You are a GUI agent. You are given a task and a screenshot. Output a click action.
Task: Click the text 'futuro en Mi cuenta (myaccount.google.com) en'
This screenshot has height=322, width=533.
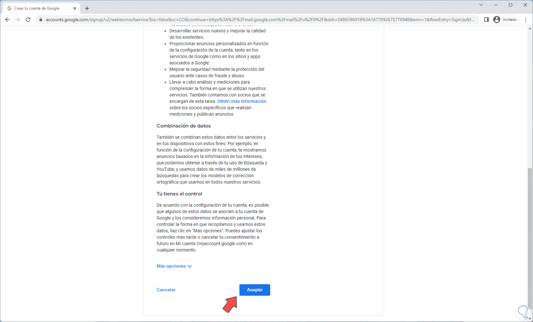pyautogui.click(x=204, y=244)
